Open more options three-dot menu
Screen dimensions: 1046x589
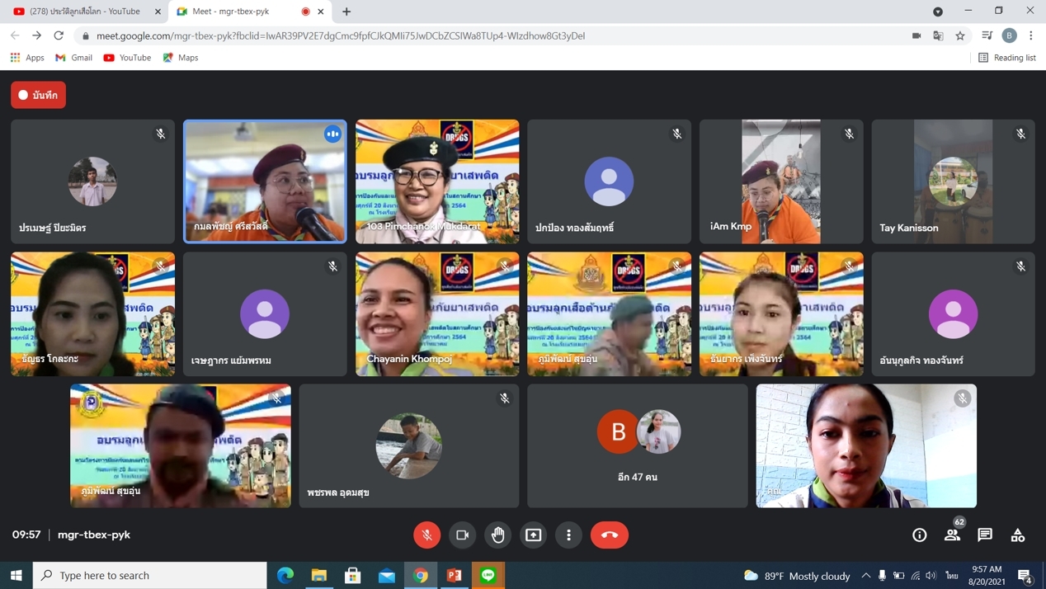point(569,535)
